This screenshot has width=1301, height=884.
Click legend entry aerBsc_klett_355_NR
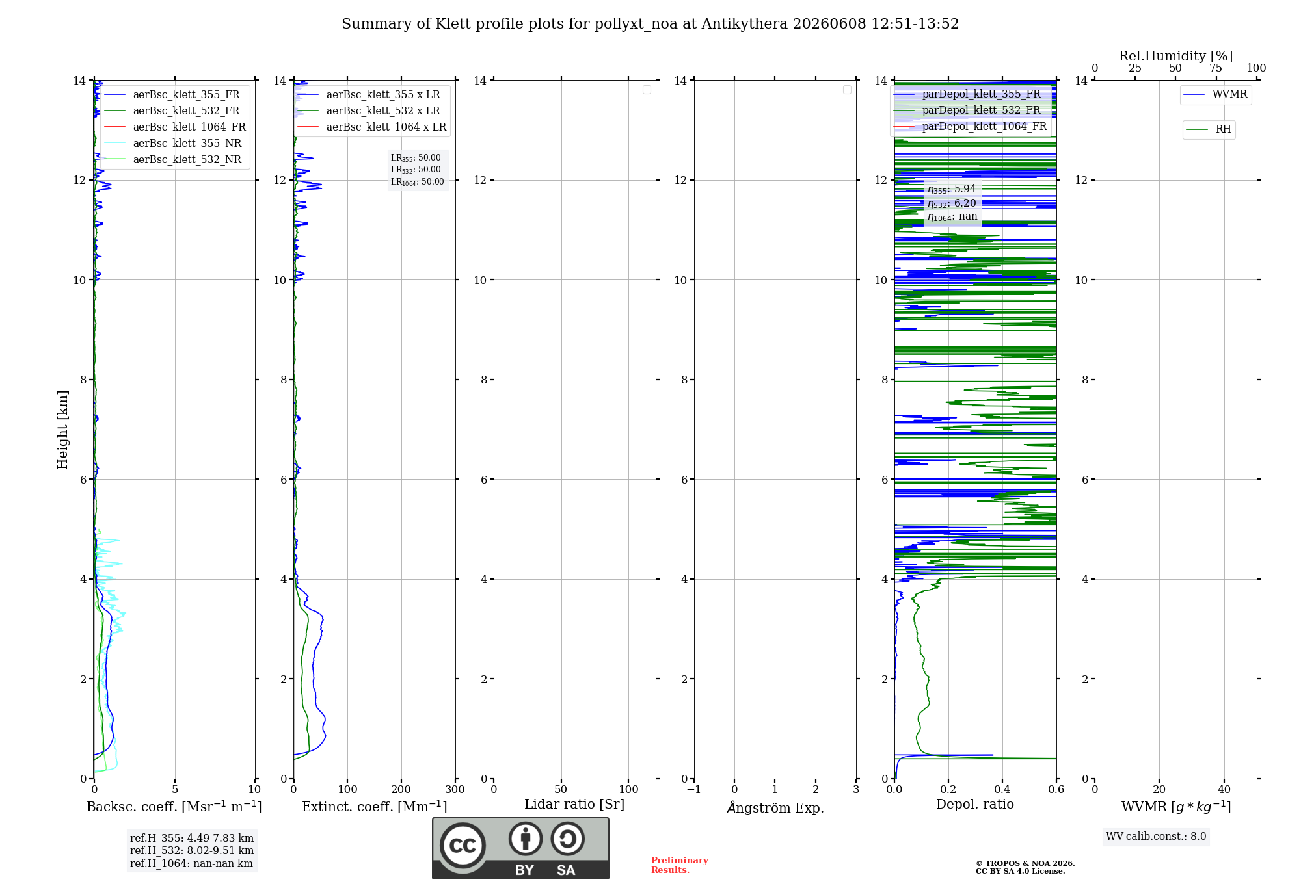(x=173, y=143)
